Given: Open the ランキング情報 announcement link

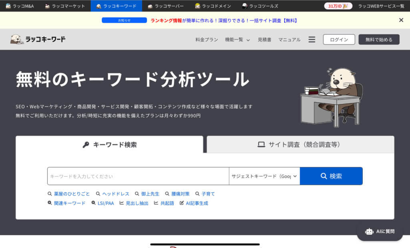Looking at the screenshot, I should (166, 20).
